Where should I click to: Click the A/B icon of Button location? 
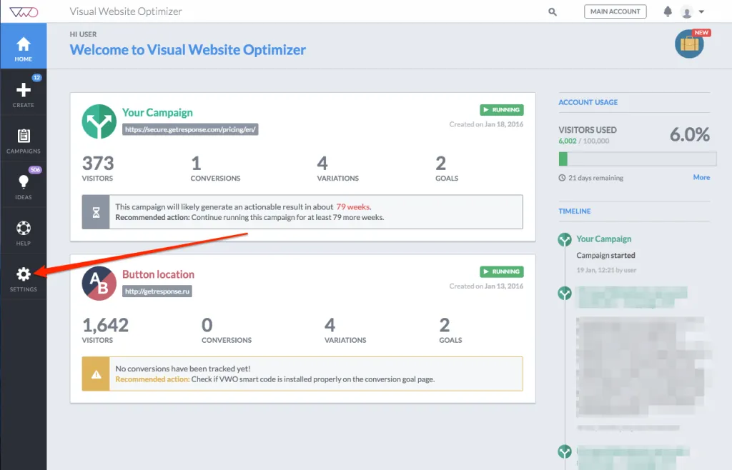point(99,284)
